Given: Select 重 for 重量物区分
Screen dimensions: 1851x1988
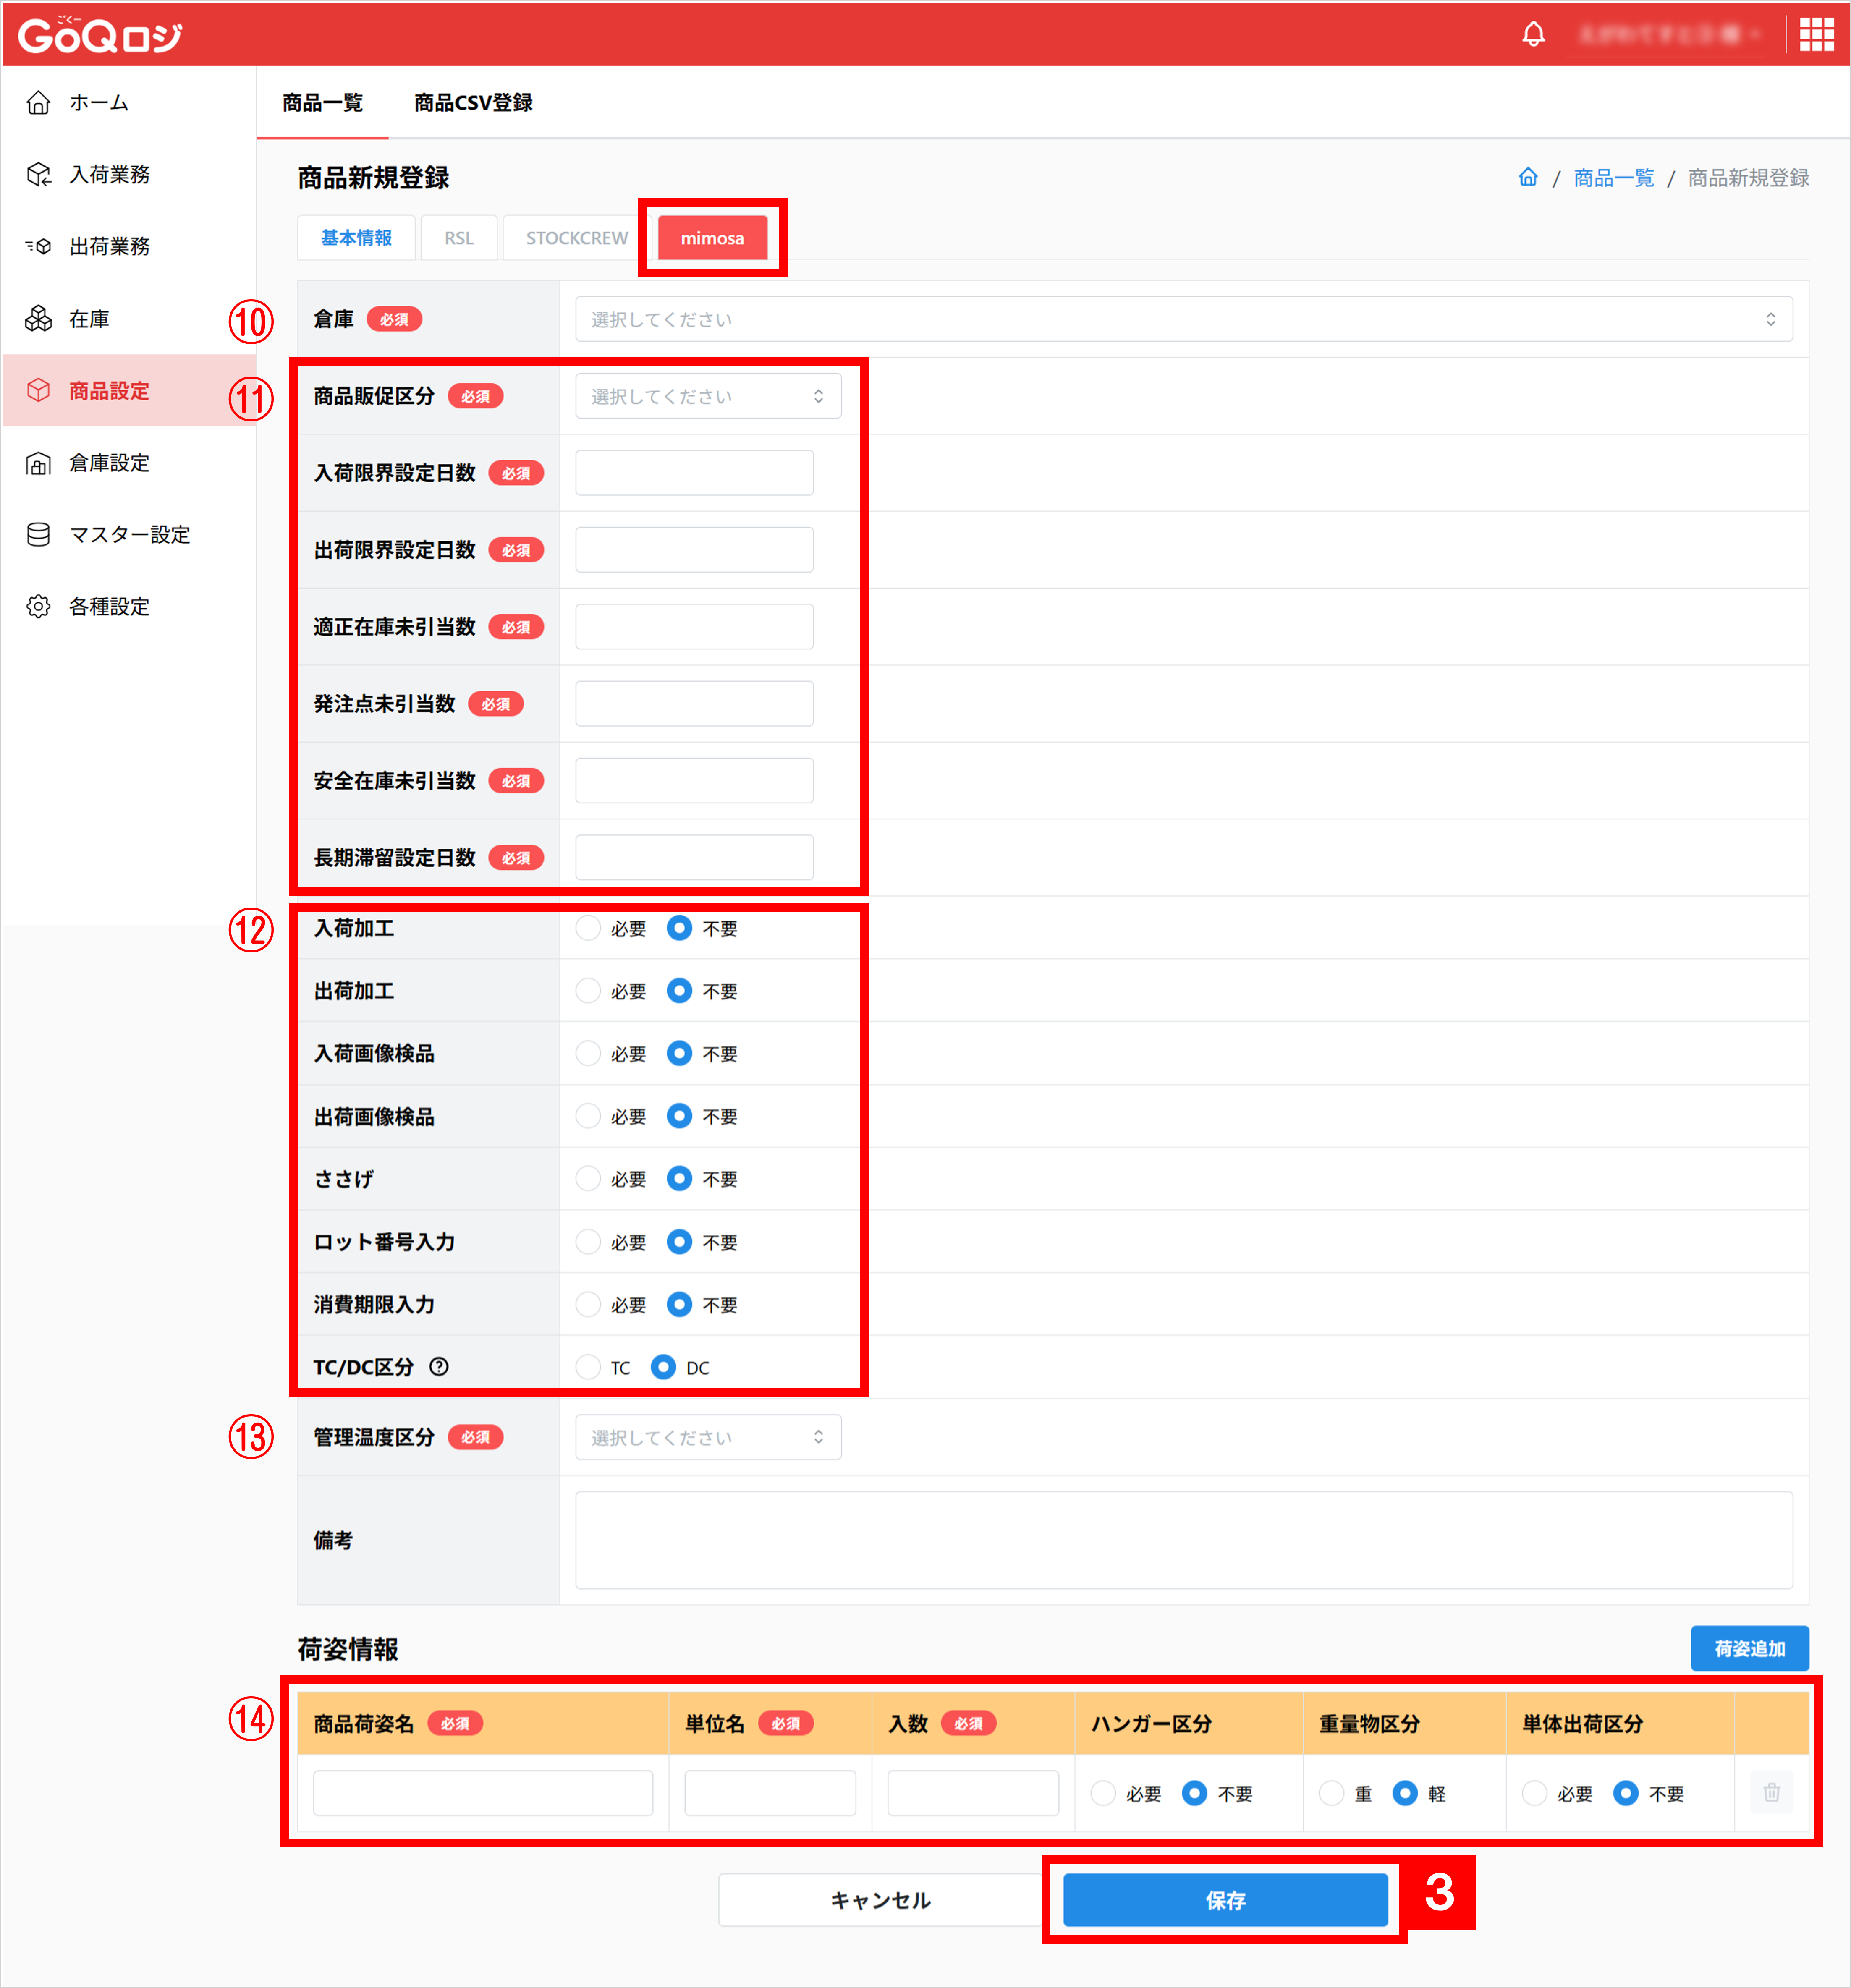Looking at the screenshot, I should [1331, 1793].
